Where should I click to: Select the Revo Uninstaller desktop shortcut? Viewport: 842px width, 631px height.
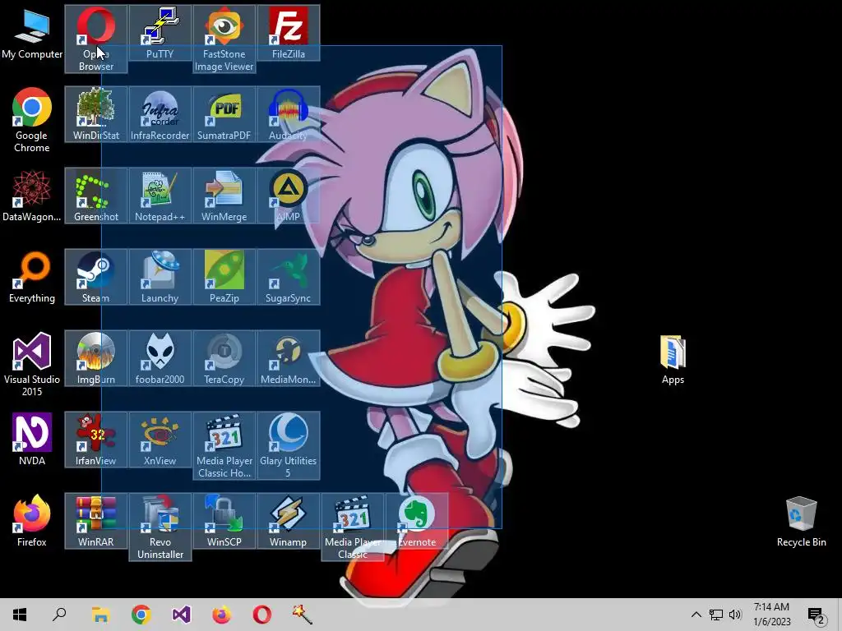[160, 527]
